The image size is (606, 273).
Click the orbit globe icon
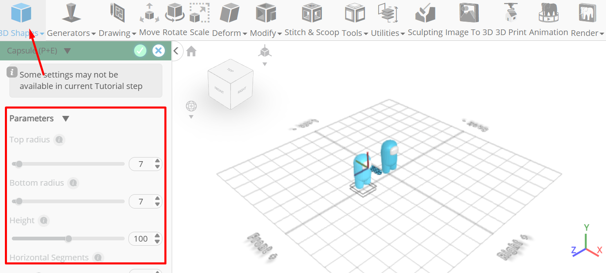coord(191,107)
